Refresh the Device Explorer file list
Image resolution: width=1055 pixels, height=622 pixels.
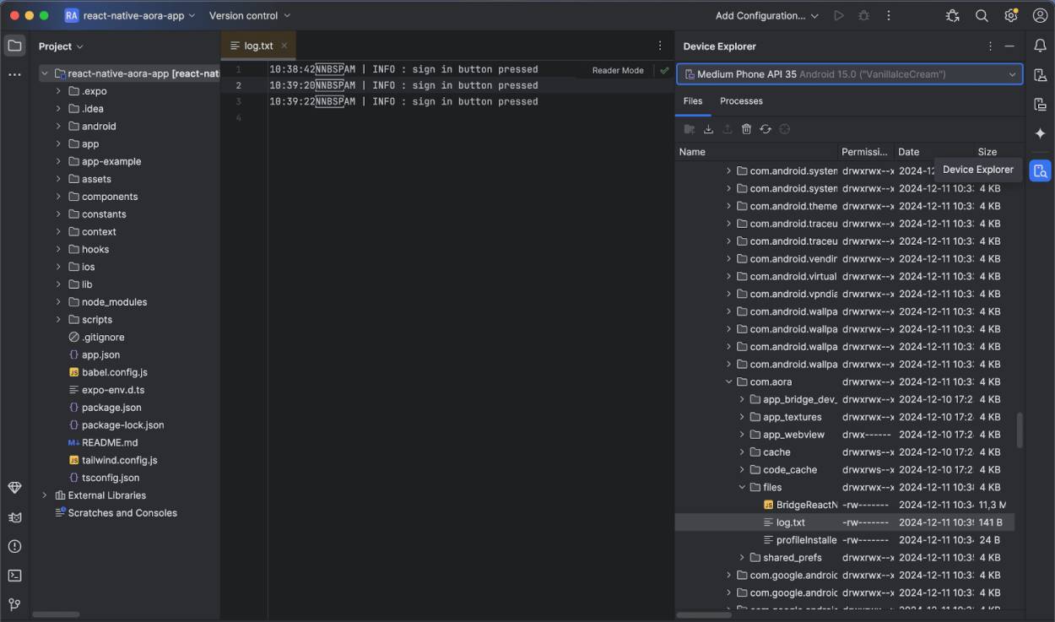pyautogui.click(x=766, y=128)
